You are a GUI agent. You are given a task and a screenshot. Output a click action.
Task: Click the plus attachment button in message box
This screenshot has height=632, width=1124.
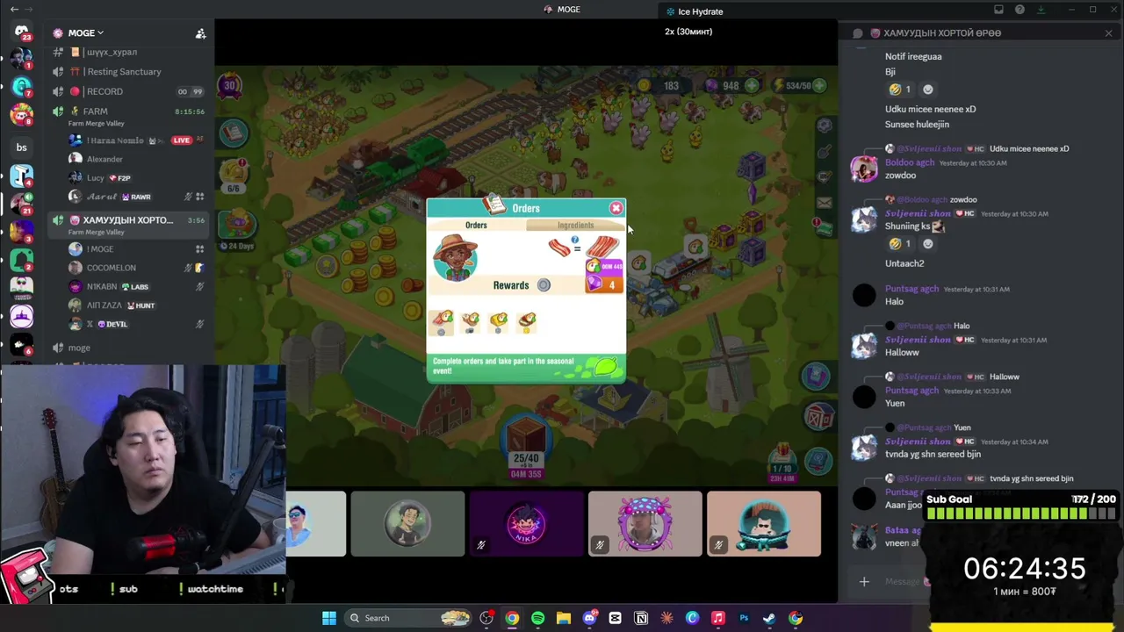point(864,581)
